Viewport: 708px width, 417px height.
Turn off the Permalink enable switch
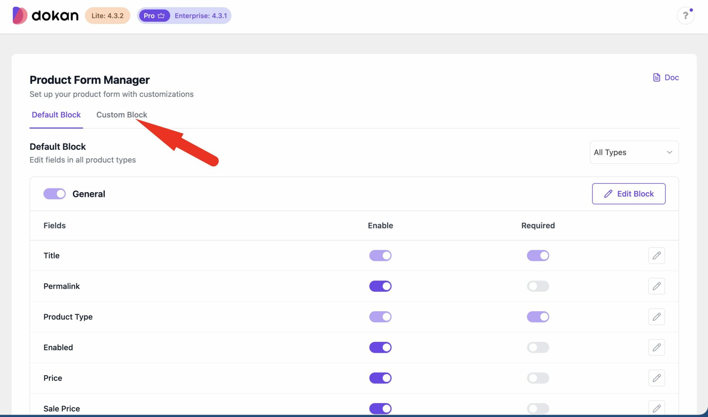pos(380,286)
